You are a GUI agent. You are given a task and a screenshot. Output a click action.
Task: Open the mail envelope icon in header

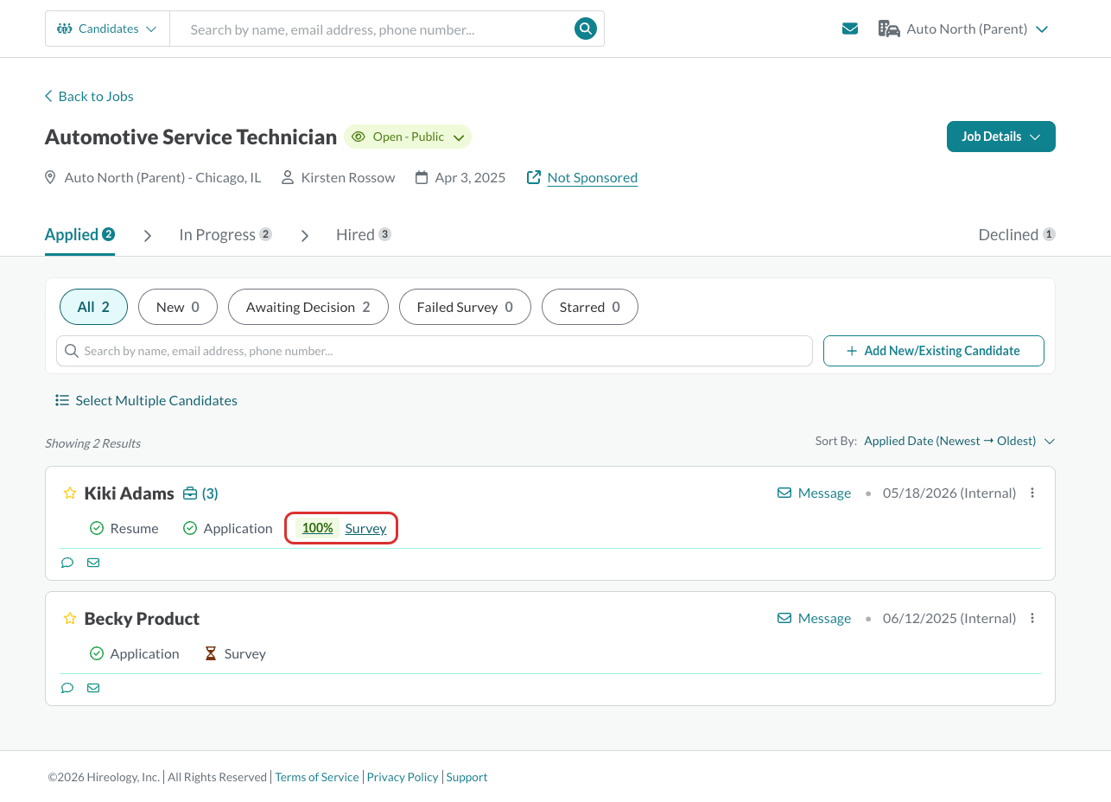point(850,29)
